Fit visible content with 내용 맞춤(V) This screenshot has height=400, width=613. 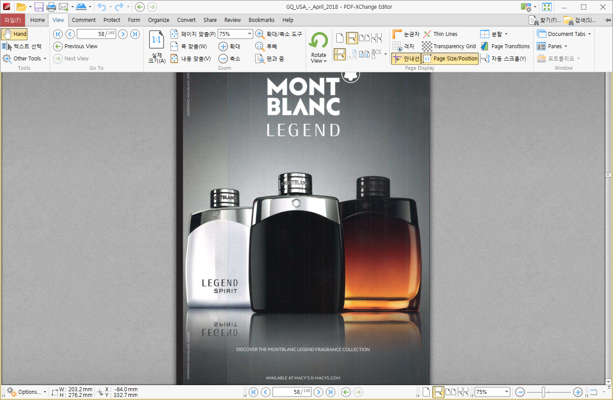click(191, 58)
